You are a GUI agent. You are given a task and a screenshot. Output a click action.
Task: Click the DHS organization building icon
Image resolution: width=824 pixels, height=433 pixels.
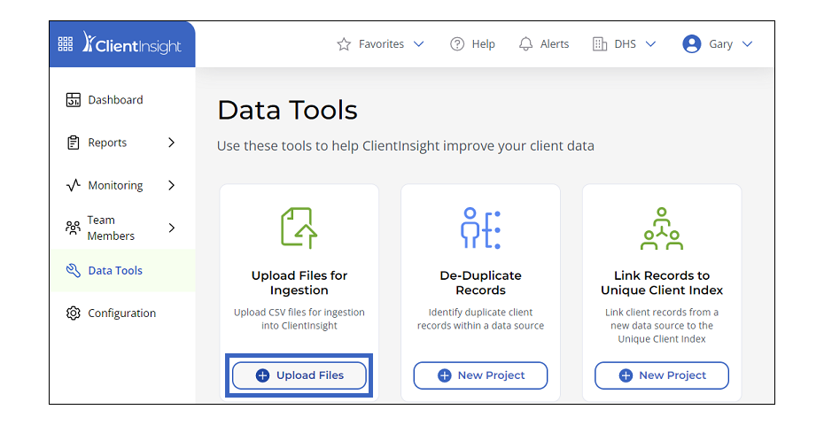pos(600,44)
